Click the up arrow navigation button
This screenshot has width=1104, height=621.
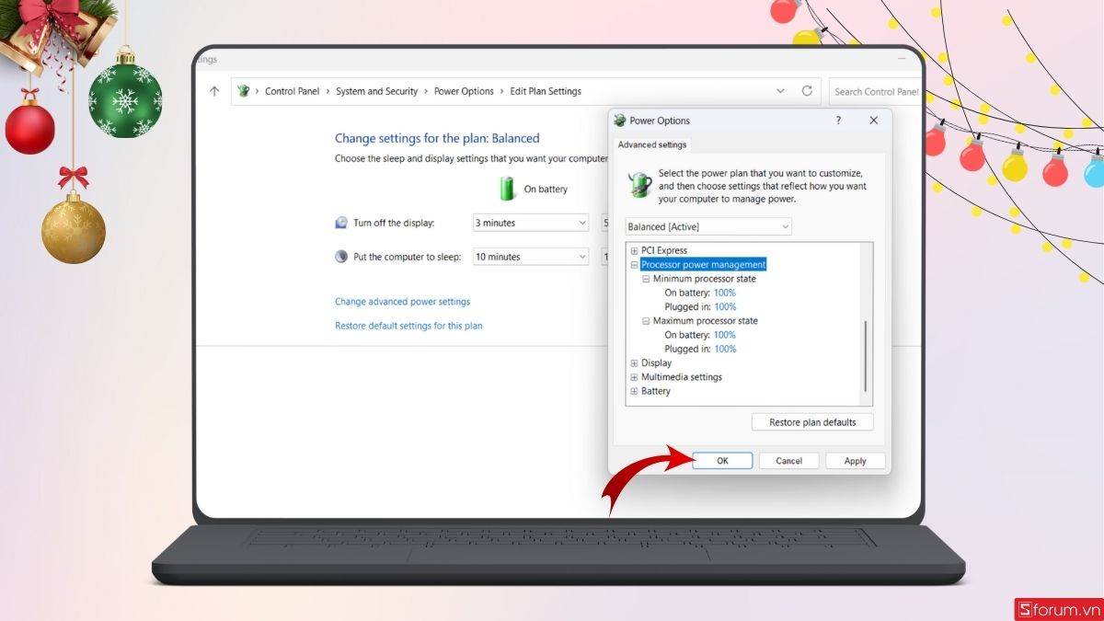(214, 91)
